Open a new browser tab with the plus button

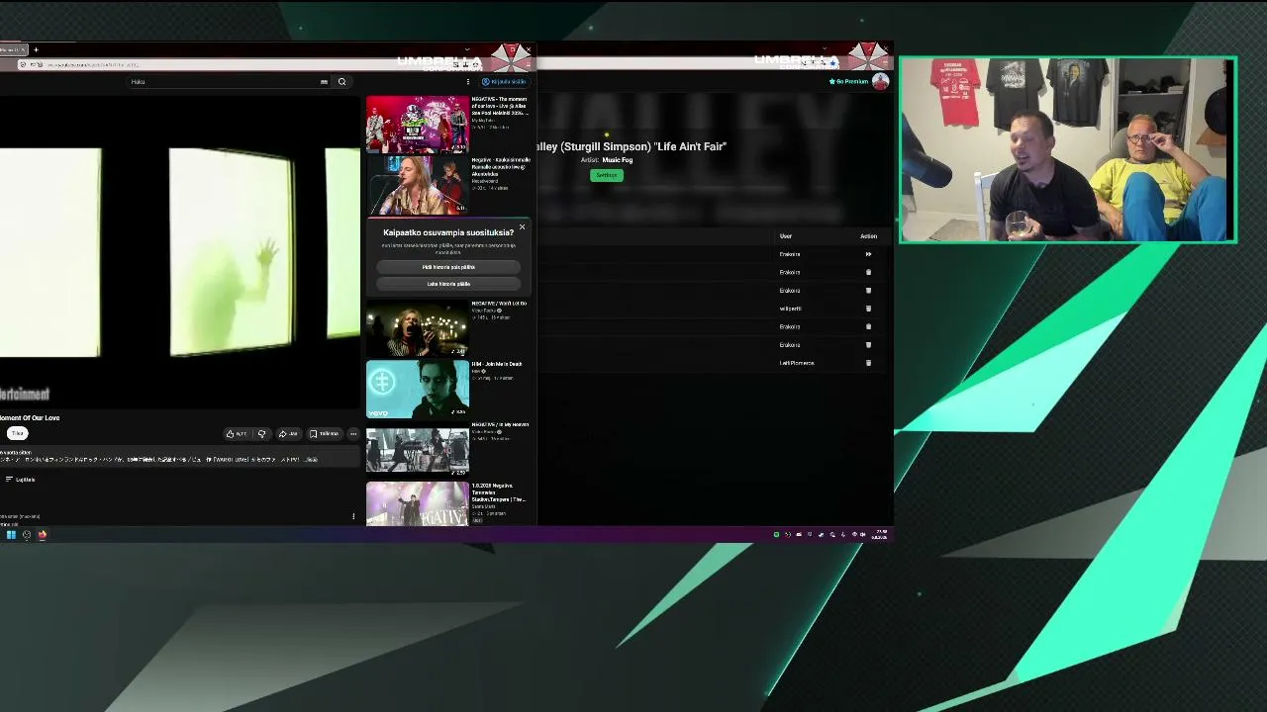point(36,49)
